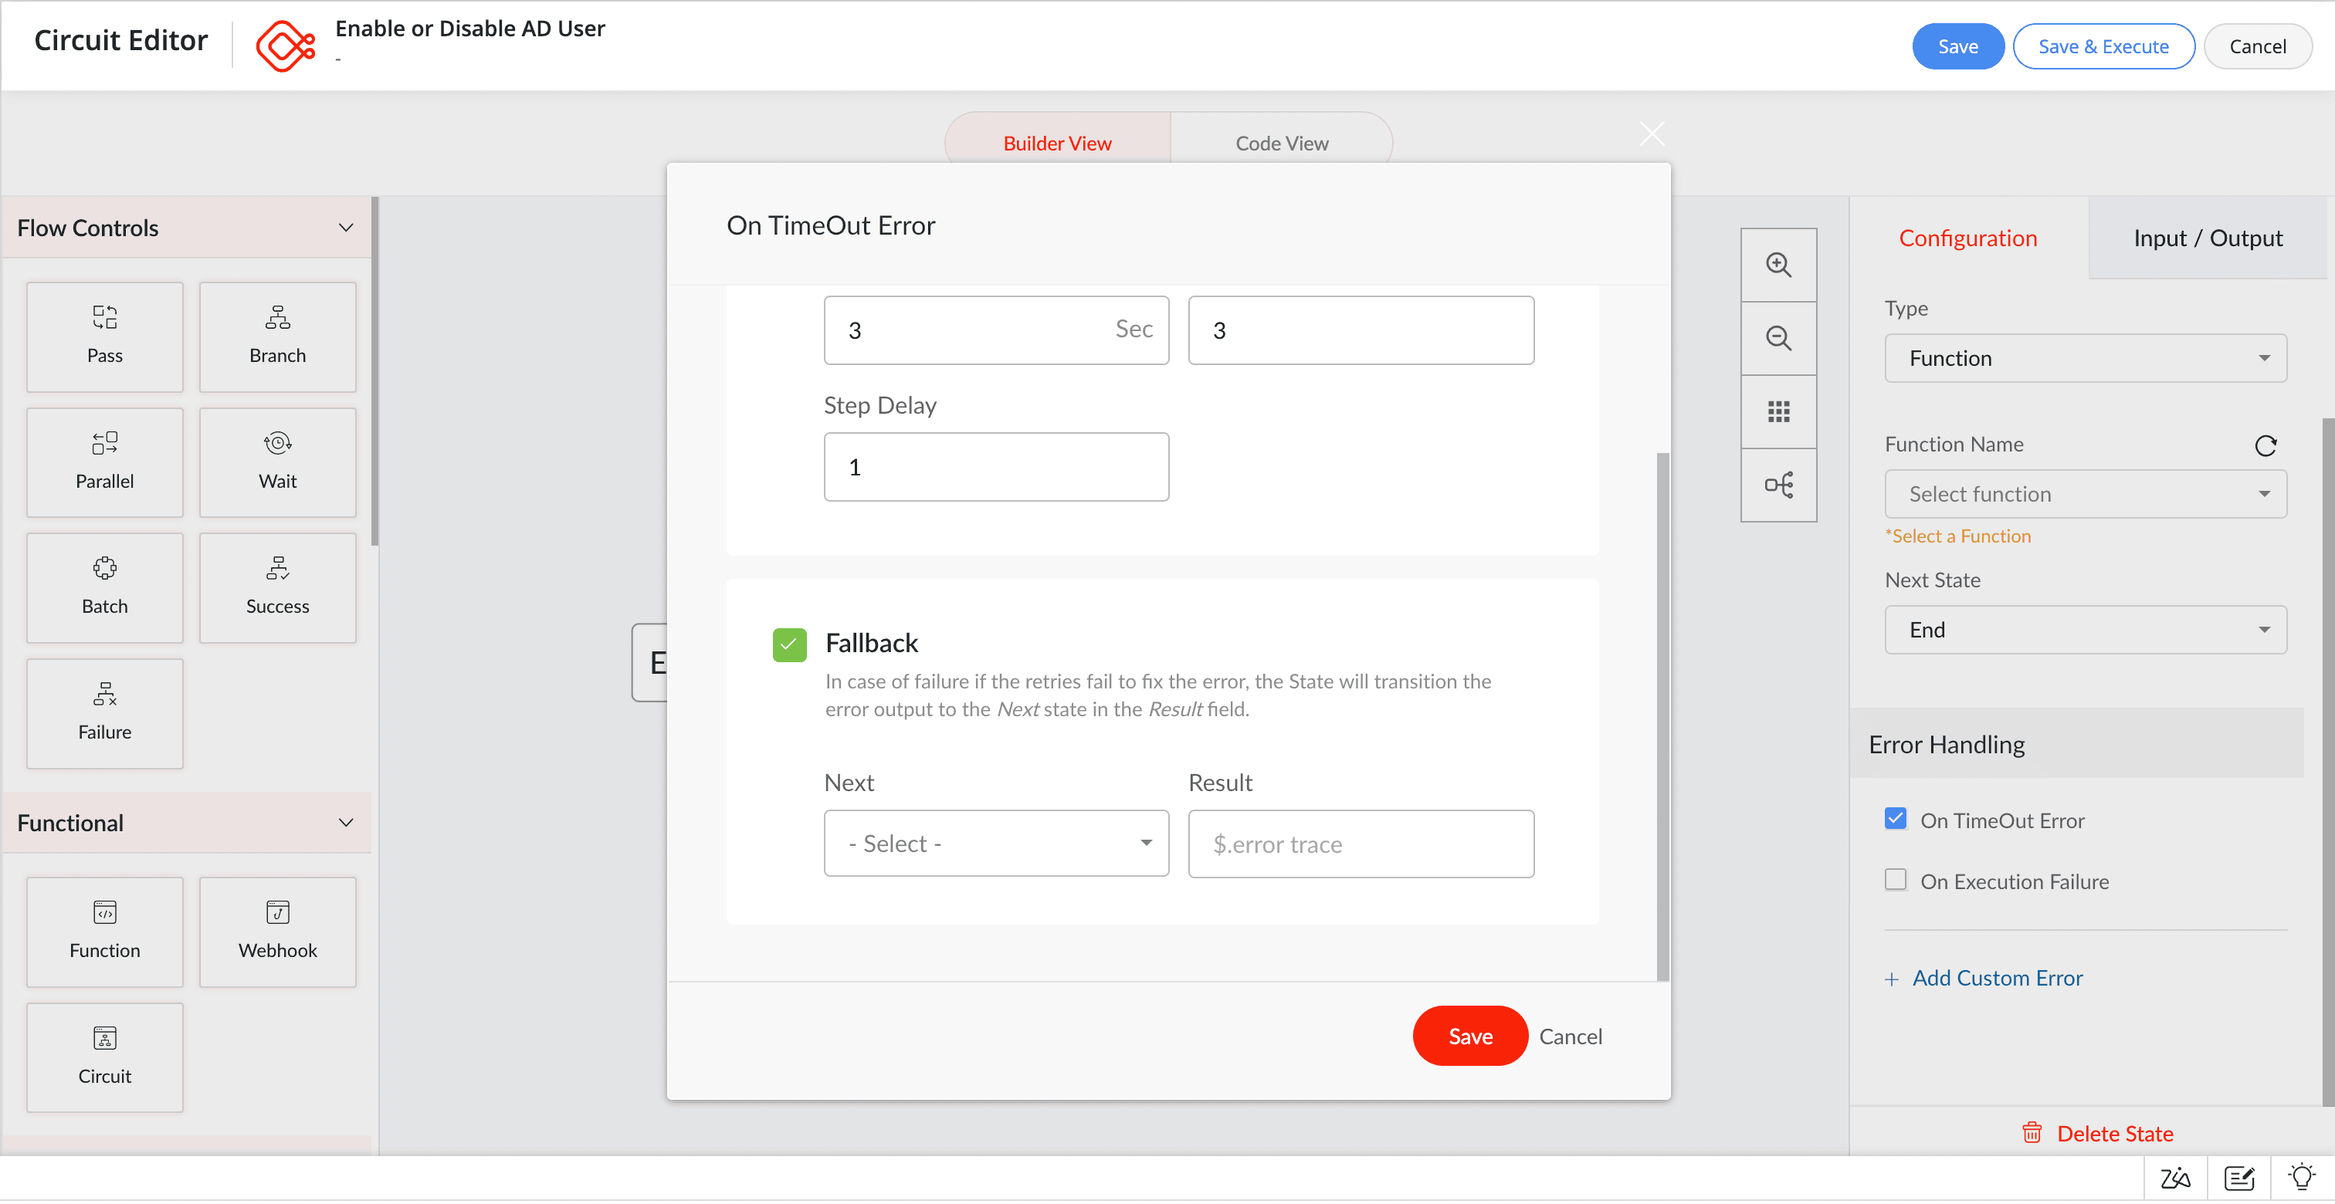The image size is (2335, 1204).
Task: Open the Next fallback Select dropdown
Action: 995,844
